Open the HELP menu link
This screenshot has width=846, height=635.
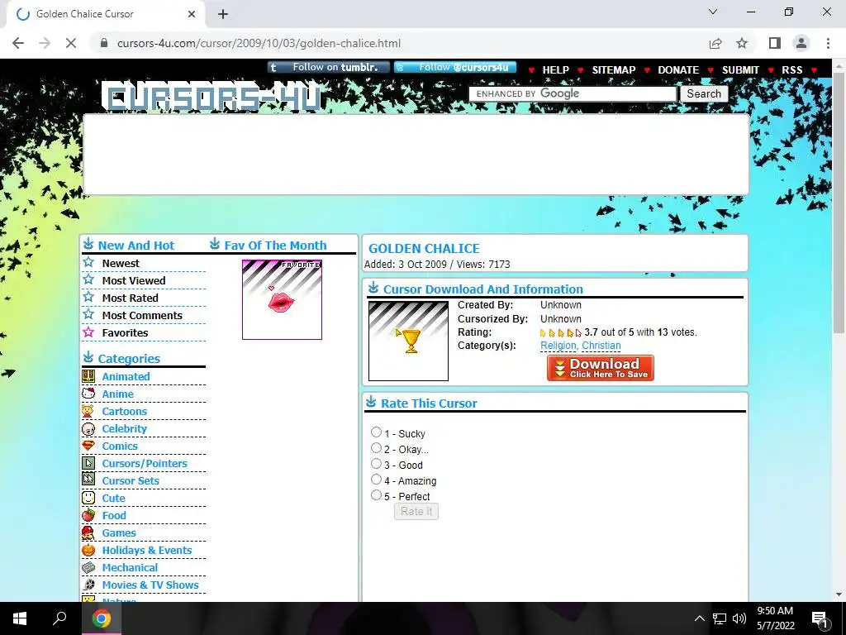[556, 69]
